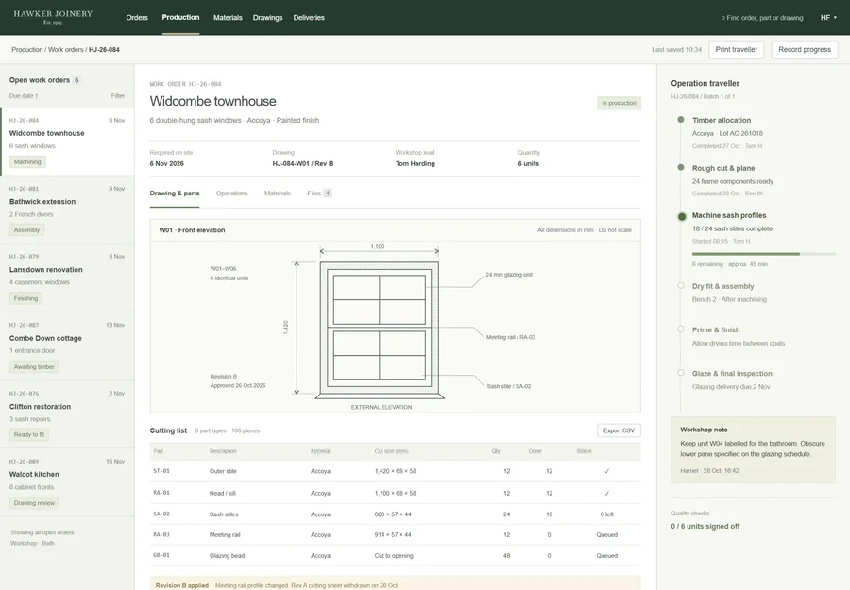Click the Dry fit & assembly step marker

[x=681, y=285]
